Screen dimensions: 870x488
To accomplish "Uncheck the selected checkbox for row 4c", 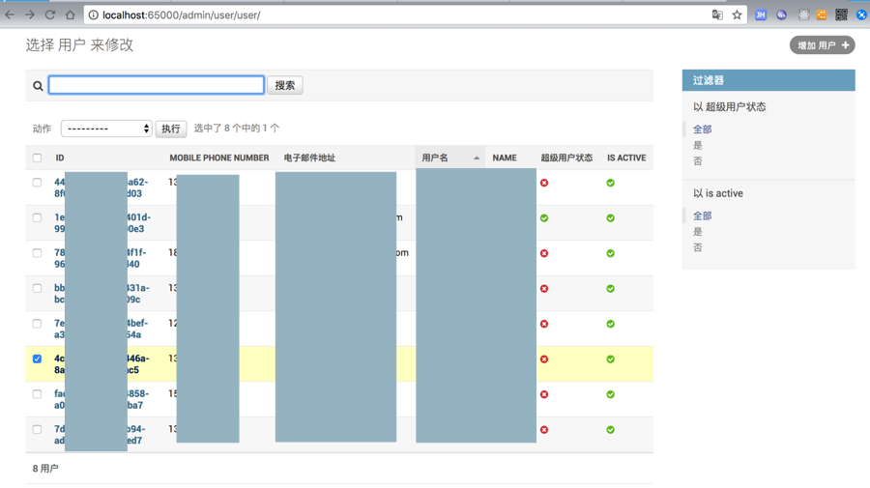I will (x=37, y=359).
